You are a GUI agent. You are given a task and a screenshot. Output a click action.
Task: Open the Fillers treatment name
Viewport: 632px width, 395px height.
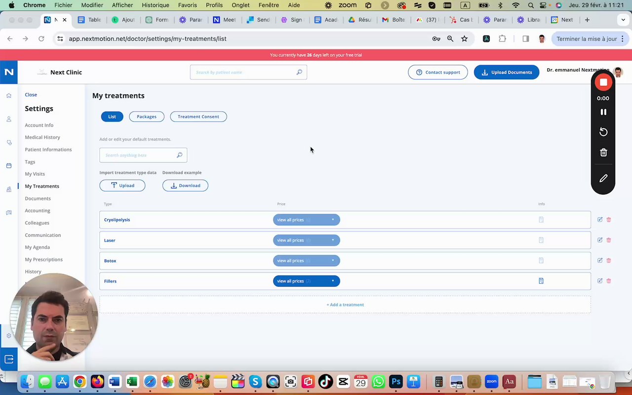point(110,281)
